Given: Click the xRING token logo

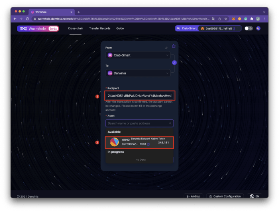Looking at the screenshot, I should pyautogui.click(x=114, y=142).
